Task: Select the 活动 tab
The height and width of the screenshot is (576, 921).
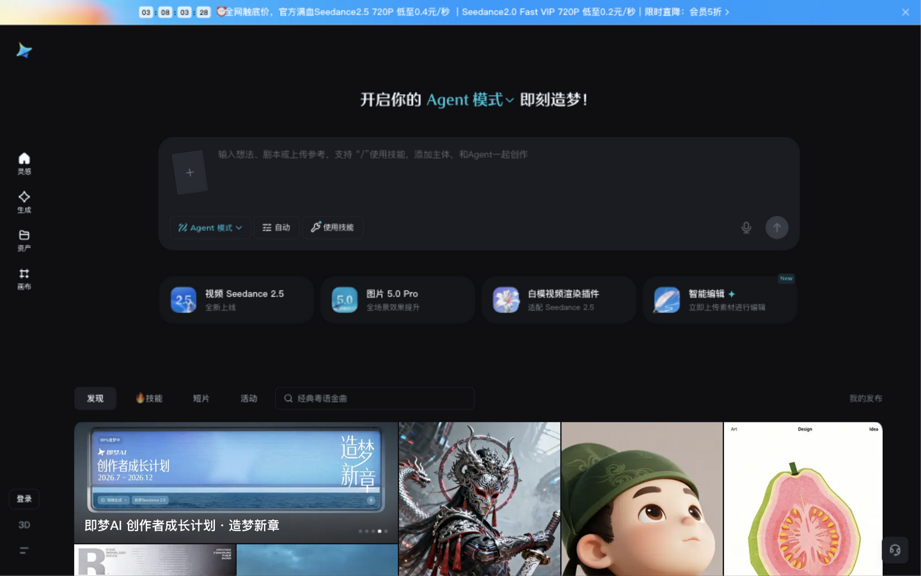Action: coord(249,398)
